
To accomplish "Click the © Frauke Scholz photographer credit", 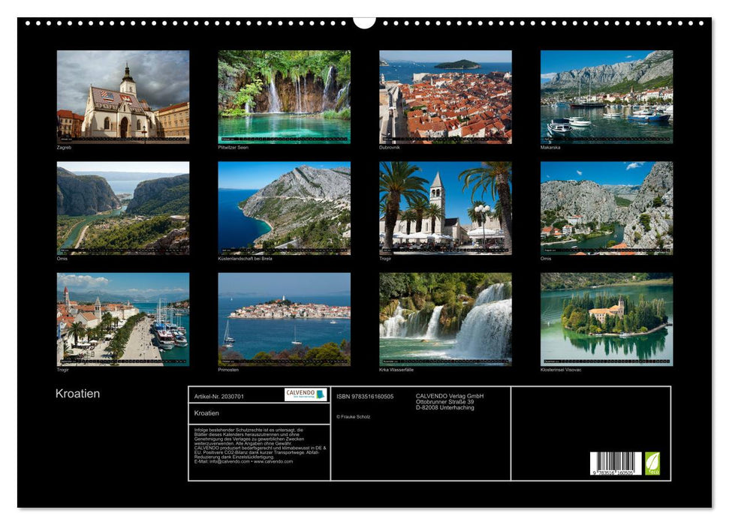I will (x=353, y=416).
